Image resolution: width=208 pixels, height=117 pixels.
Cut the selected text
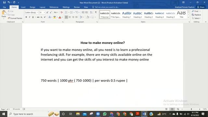click(10, 11)
